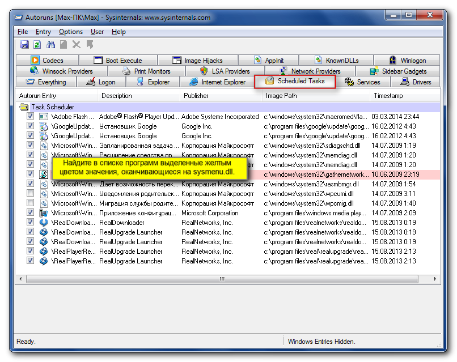Switch to the Boot Execute tab

[118, 60]
